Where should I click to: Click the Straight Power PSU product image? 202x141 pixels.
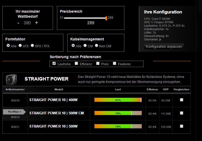point(11,79)
